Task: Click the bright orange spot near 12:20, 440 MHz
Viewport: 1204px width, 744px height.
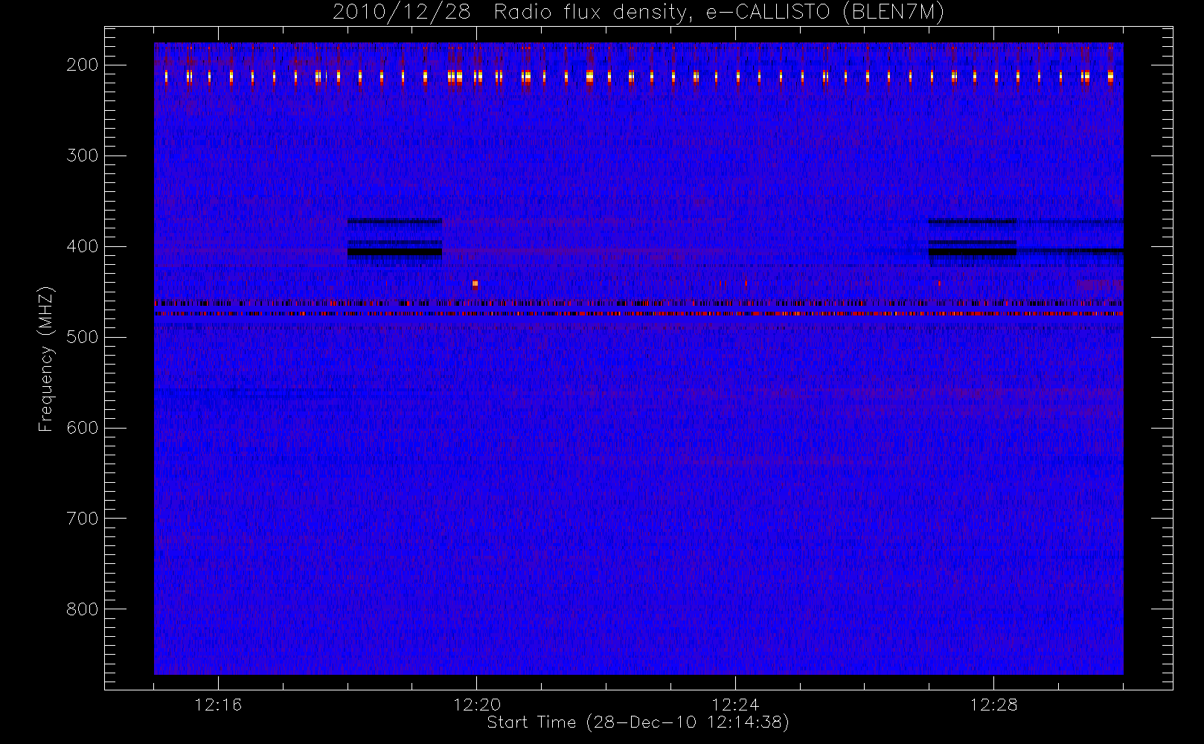Action: click(x=475, y=283)
